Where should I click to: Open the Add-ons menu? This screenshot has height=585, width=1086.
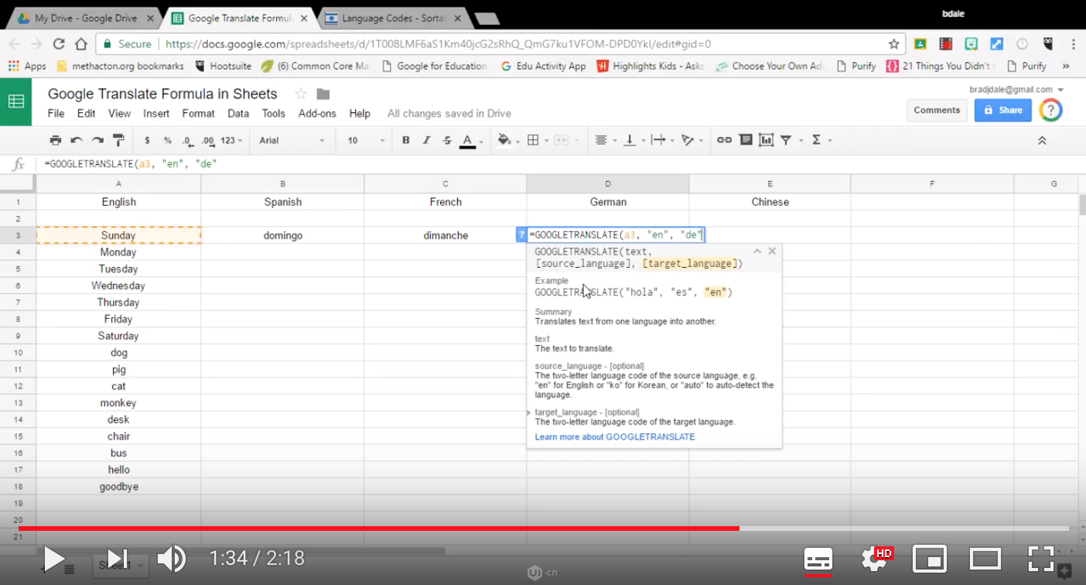point(317,113)
